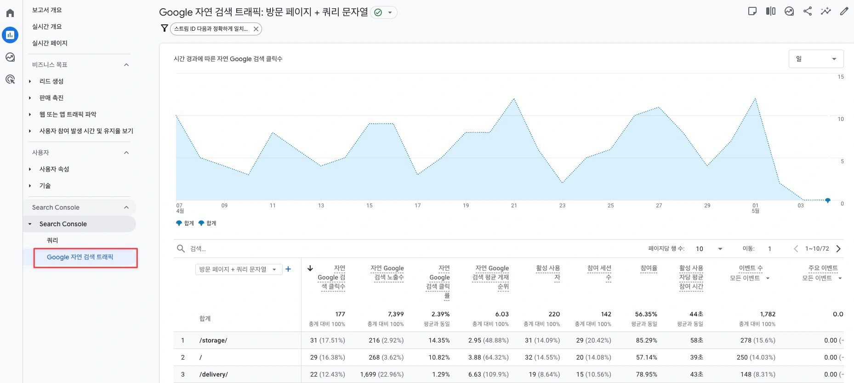This screenshot has height=383, width=854.
Task: Expand the 기술 item
Action: coord(30,186)
